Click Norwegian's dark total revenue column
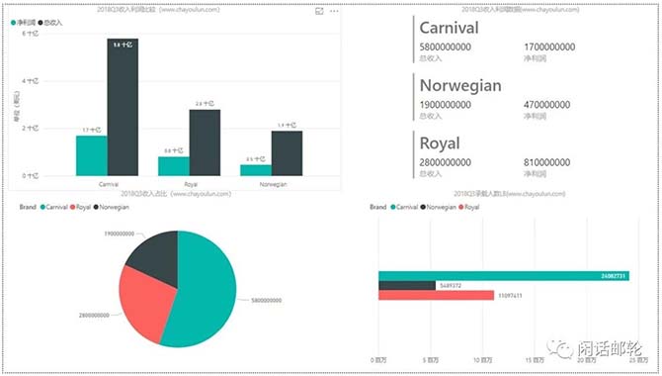 coord(287,153)
